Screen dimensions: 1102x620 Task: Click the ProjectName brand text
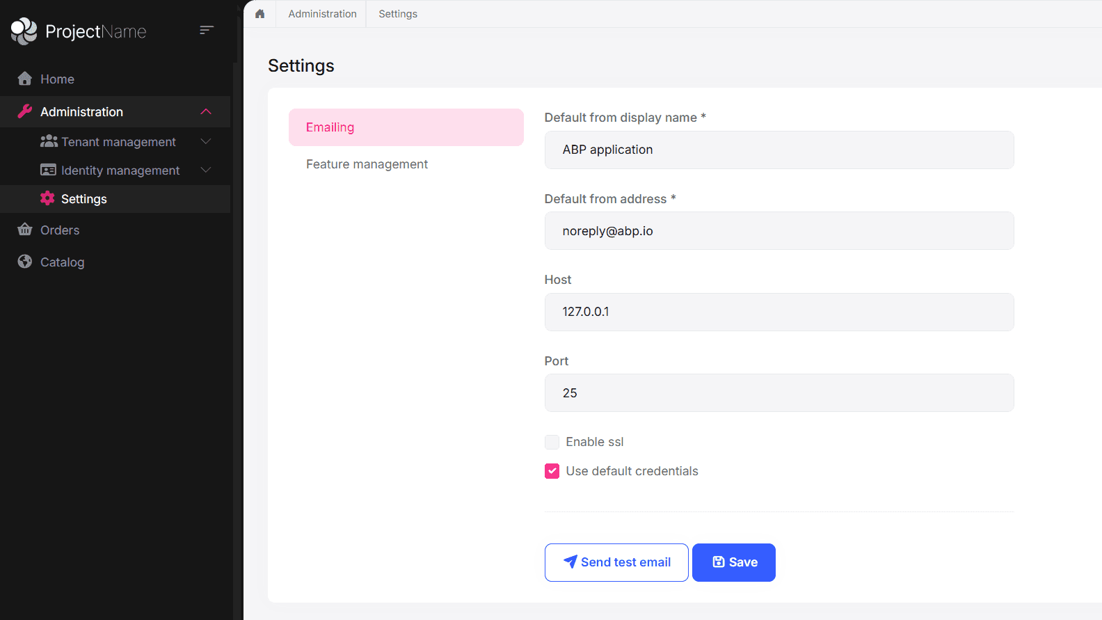pos(96,31)
